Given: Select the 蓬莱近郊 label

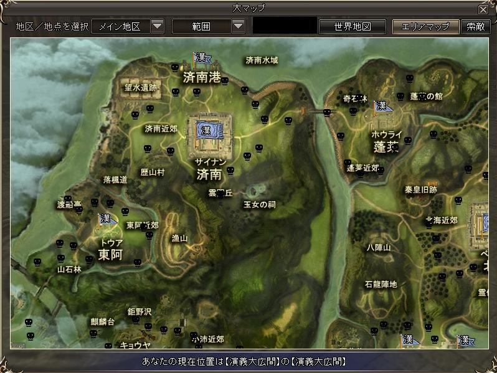Looking at the screenshot, I should [x=362, y=168].
